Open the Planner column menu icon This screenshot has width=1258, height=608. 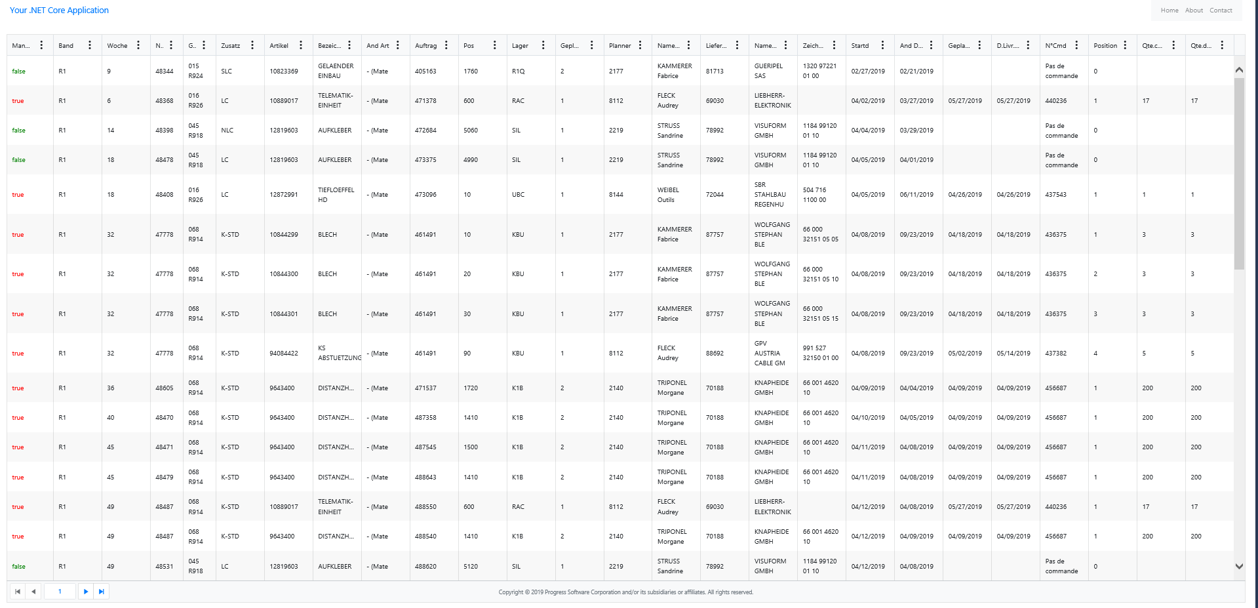(x=640, y=45)
